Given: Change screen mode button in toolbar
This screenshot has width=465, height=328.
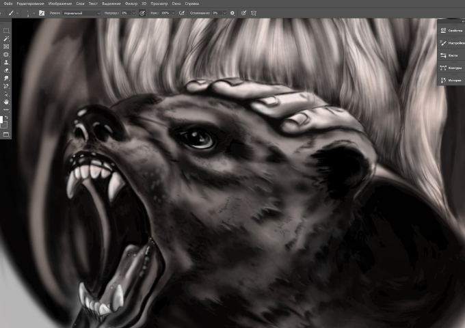Looking at the screenshot, I should 6,135.
